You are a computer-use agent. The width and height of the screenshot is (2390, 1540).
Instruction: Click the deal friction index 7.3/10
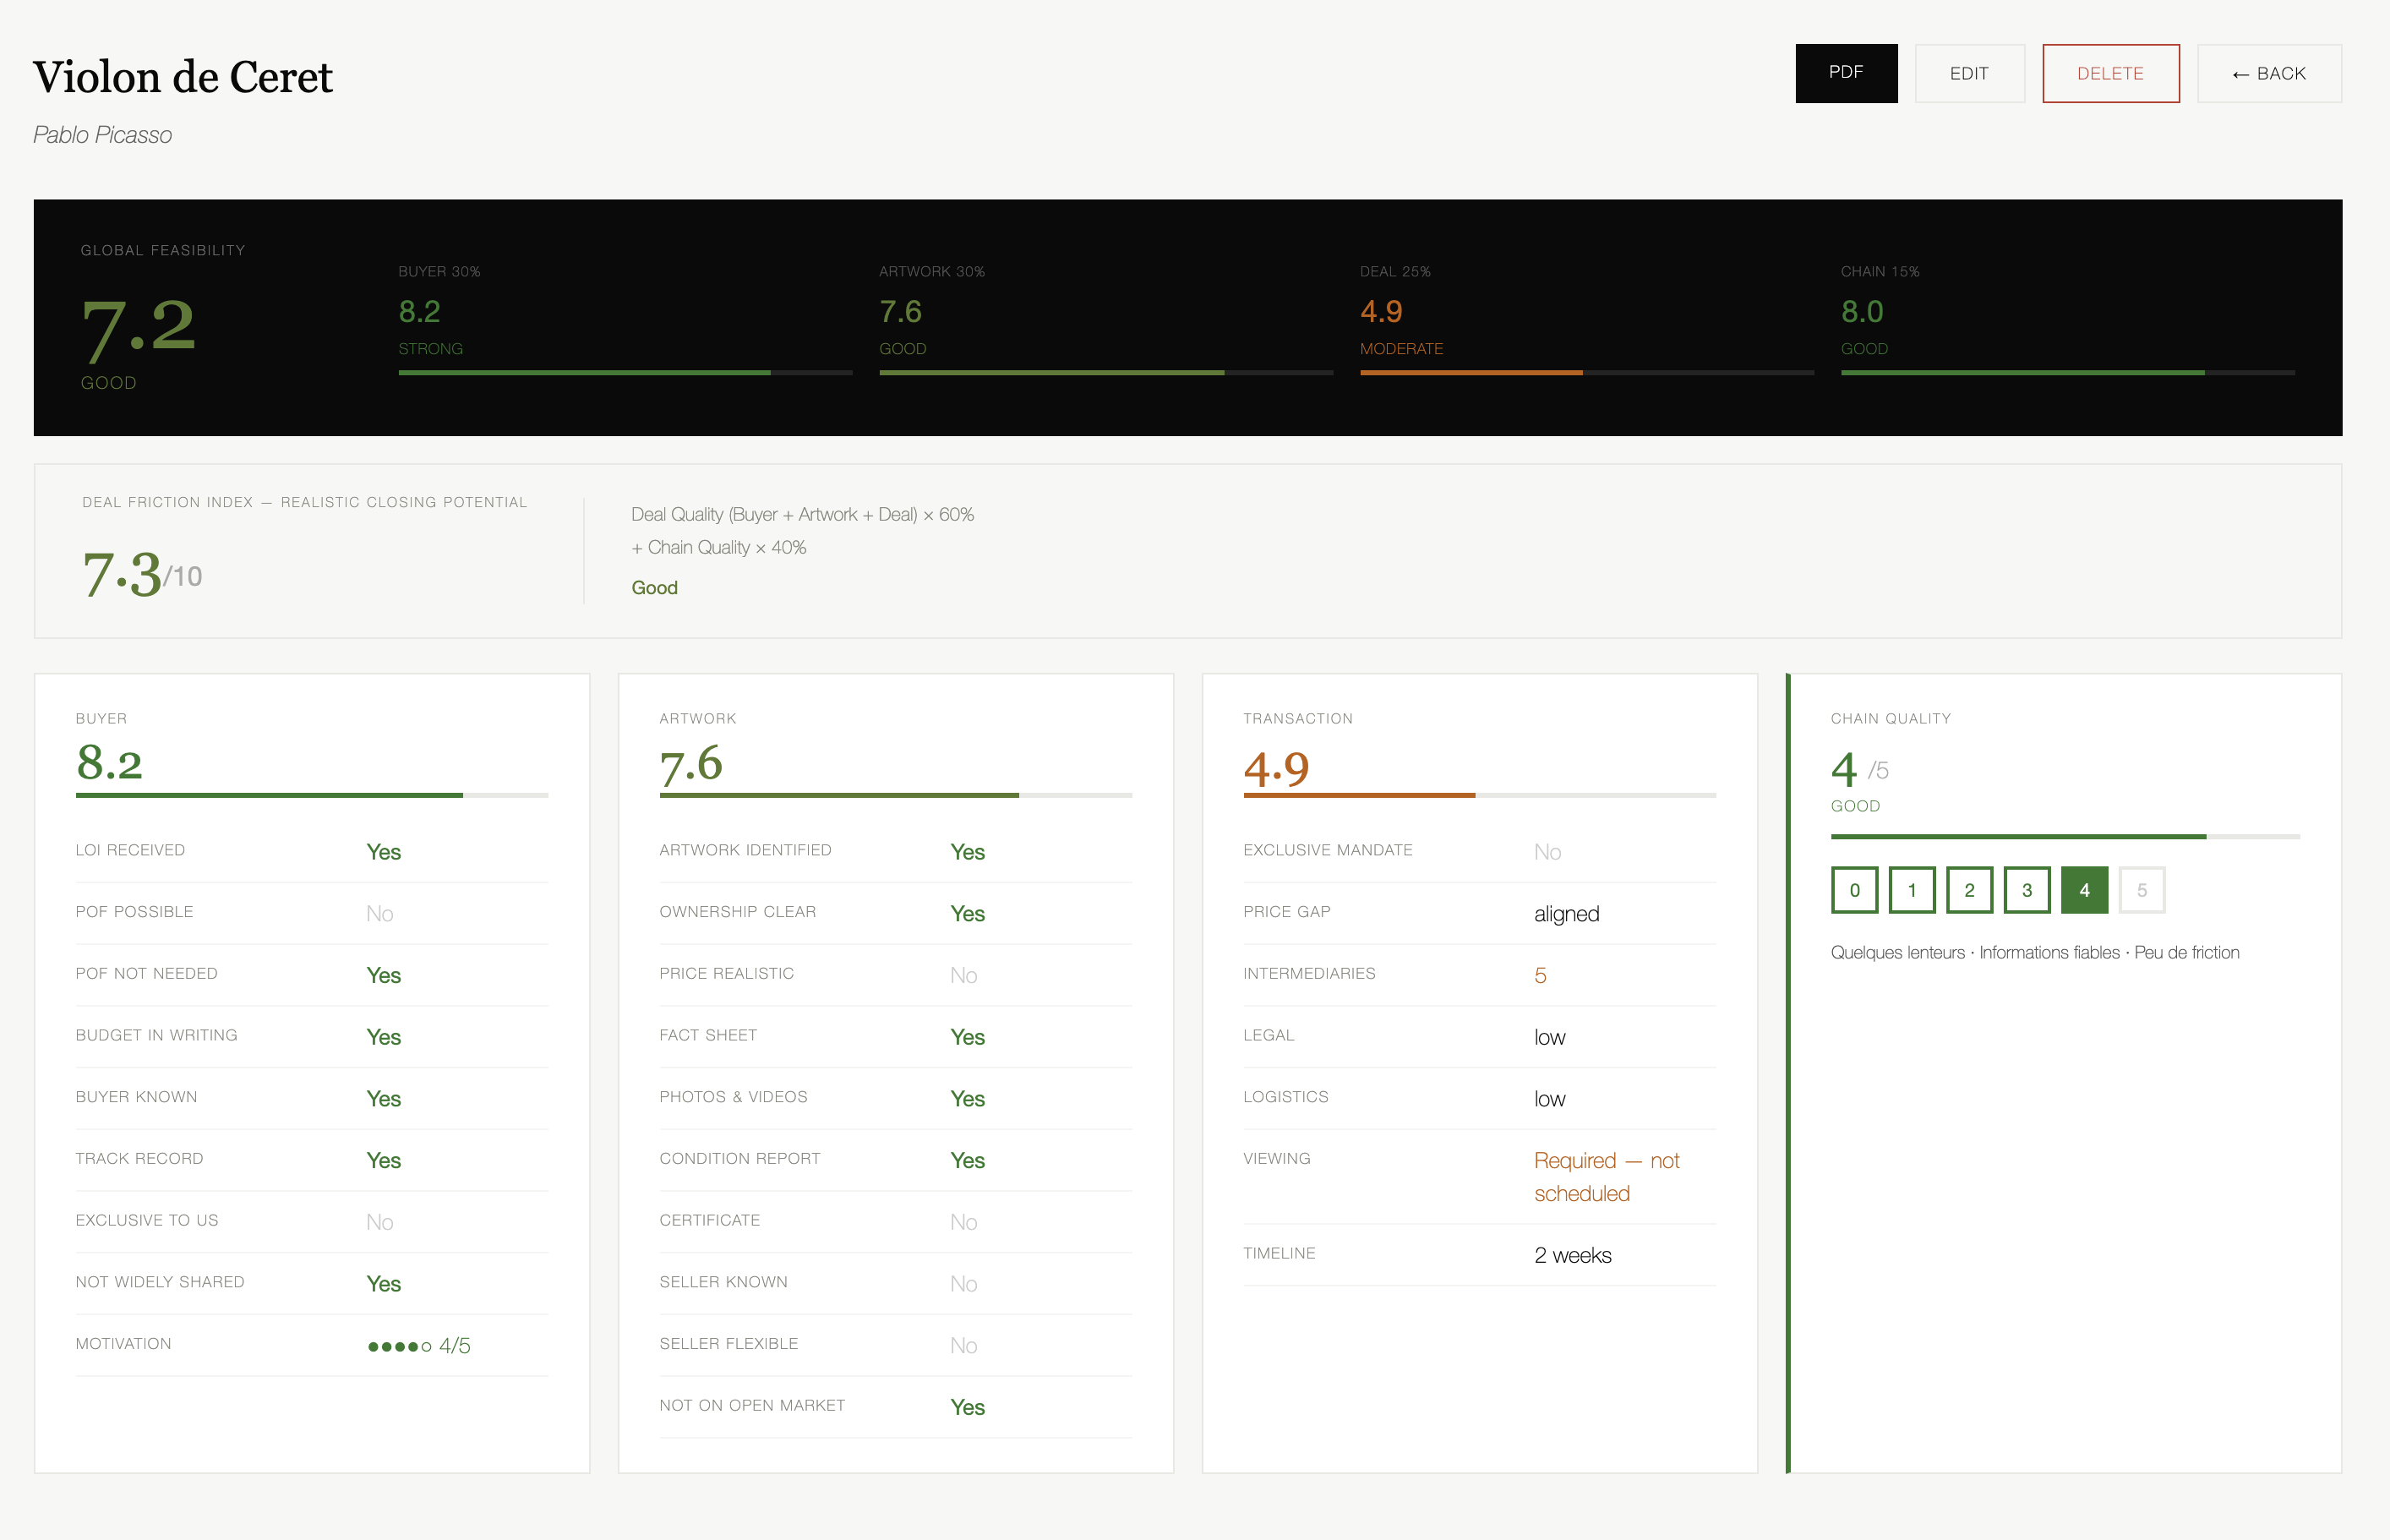142,574
